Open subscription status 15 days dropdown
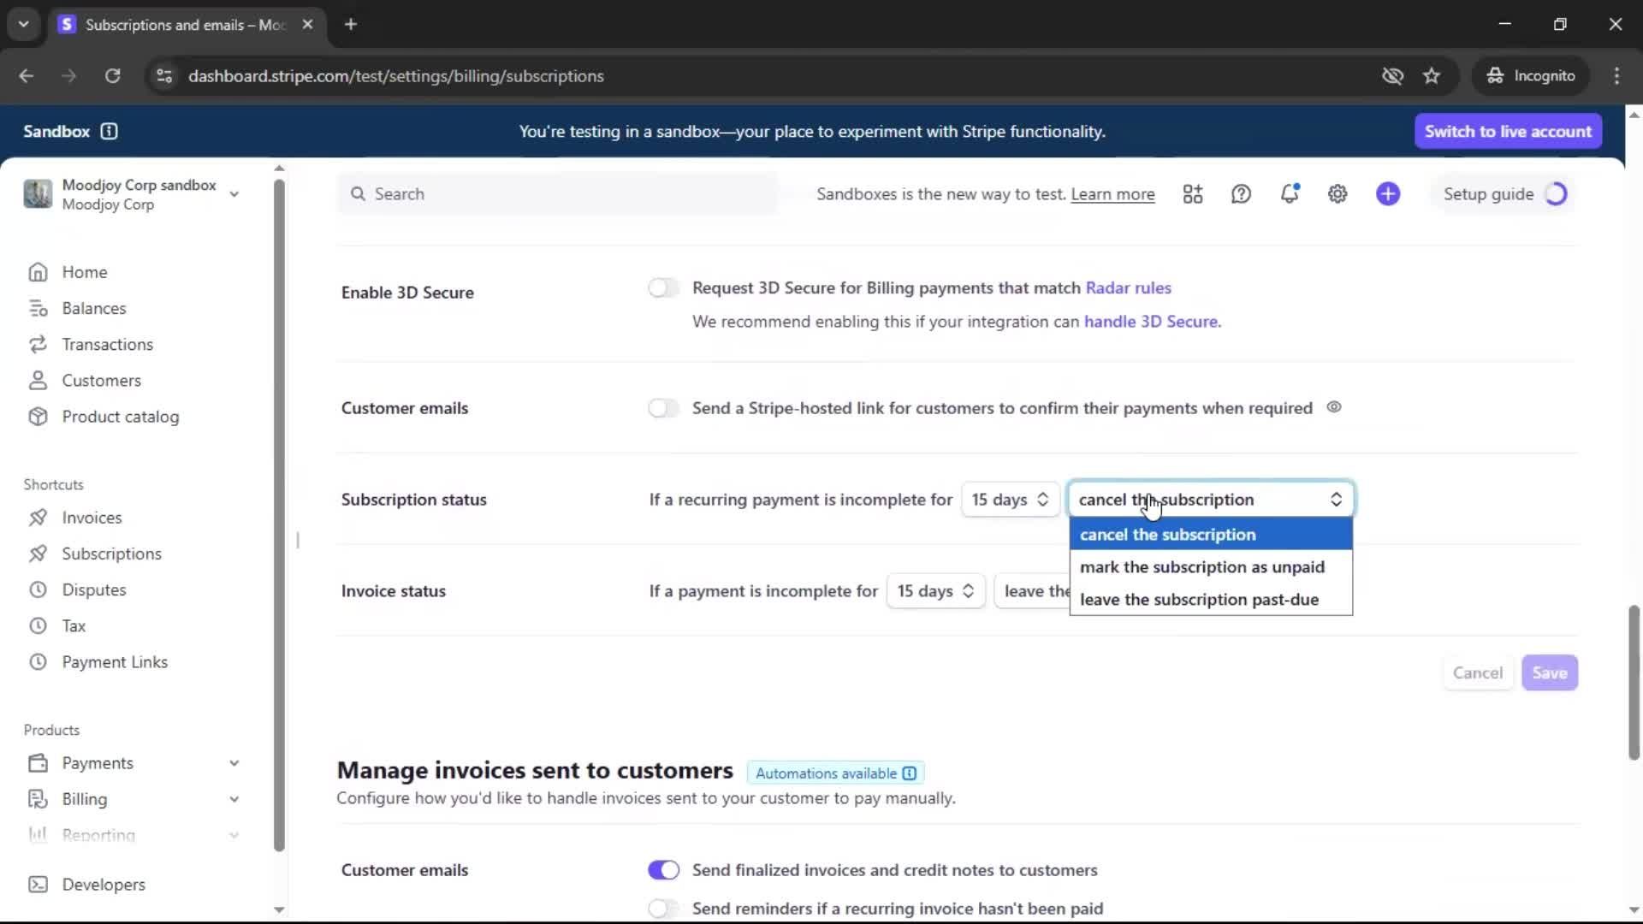1643x924 pixels. 1010,500
